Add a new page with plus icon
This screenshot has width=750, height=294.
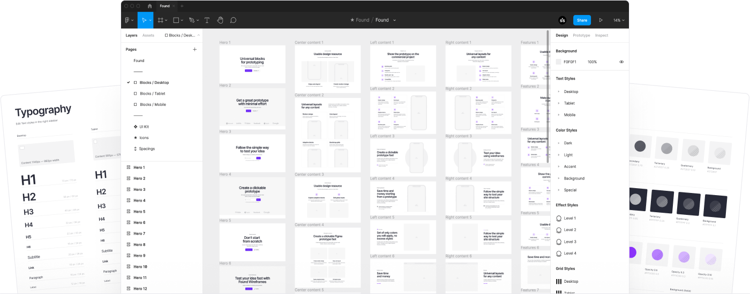click(x=194, y=49)
